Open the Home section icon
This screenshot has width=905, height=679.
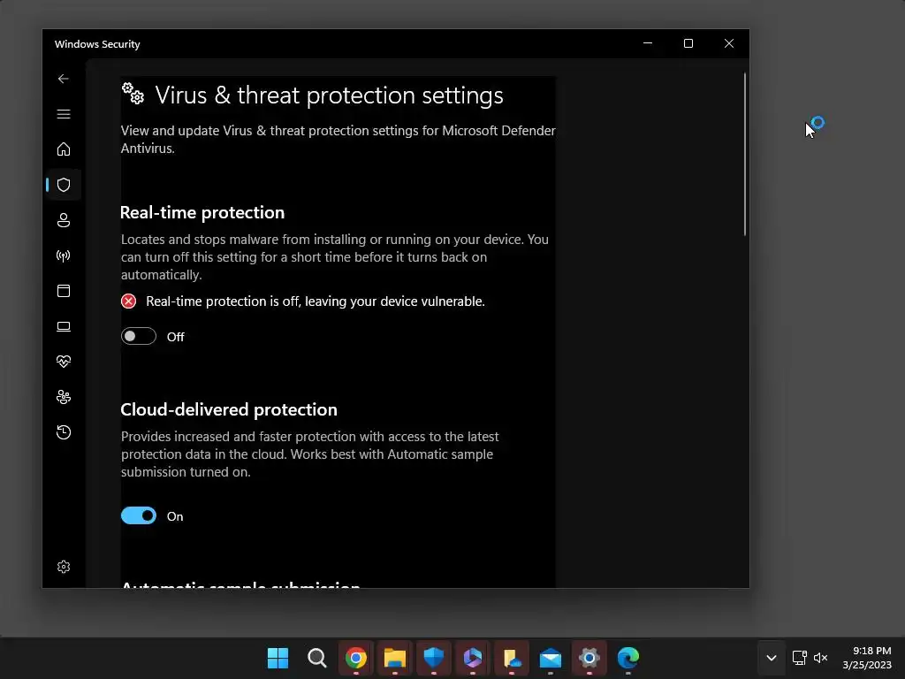(x=64, y=149)
